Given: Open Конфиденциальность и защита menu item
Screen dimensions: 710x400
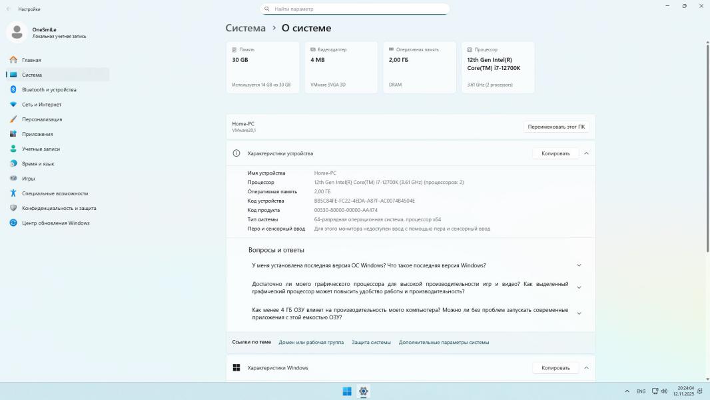Looking at the screenshot, I should coord(59,208).
